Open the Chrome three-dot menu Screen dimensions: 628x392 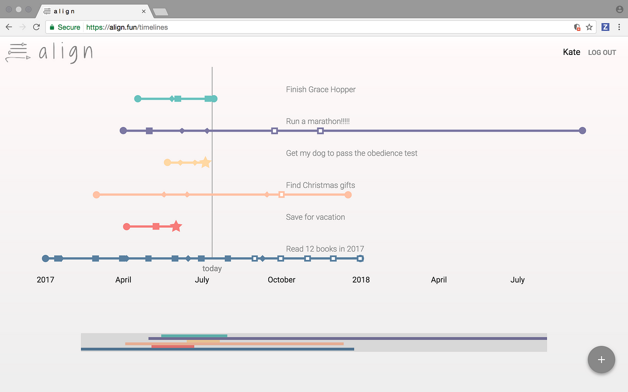coord(620,27)
